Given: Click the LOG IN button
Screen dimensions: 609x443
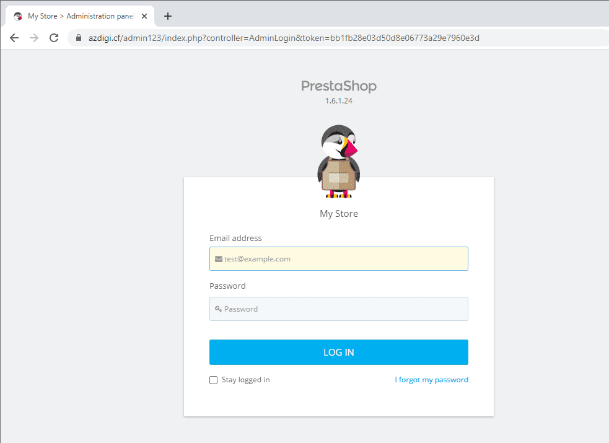Looking at the screenshot, I should pos(339,352).
